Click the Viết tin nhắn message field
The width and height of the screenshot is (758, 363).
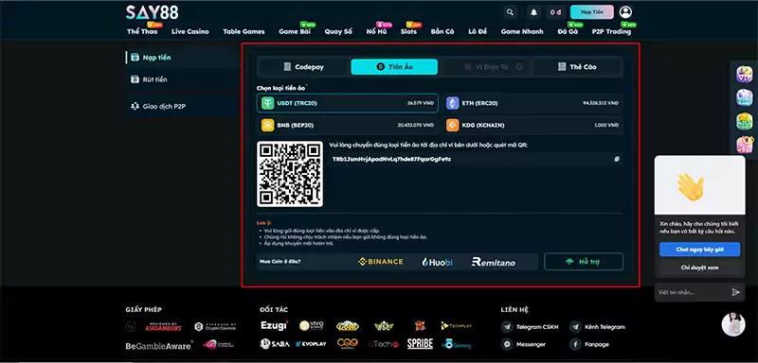pos(693,292)
